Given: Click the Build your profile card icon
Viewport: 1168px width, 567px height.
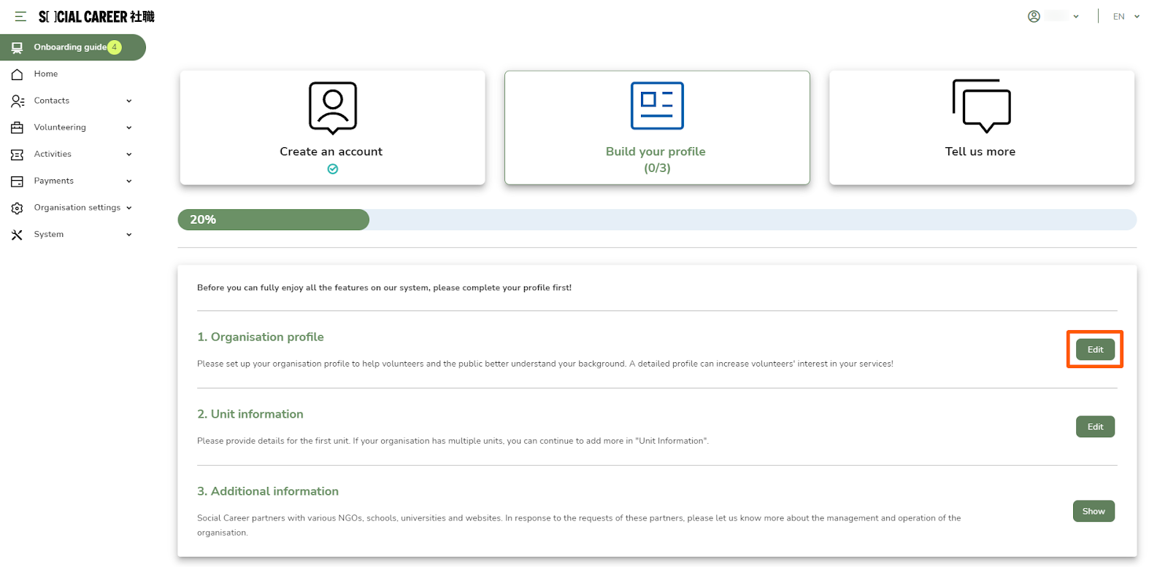Looking at the screenshot, I should [x=657, y=106].
